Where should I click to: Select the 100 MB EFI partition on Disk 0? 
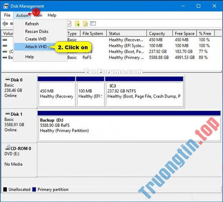click(x=90, y=91)
